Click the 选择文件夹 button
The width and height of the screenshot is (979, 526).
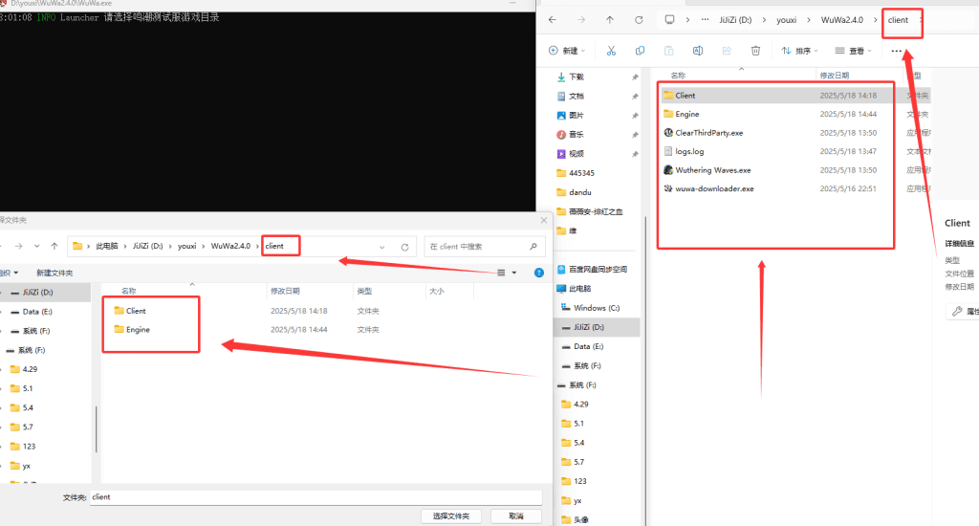pyautogui.click(x=450, y=515)
